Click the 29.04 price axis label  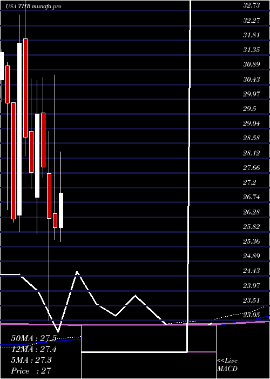[252, 123]
